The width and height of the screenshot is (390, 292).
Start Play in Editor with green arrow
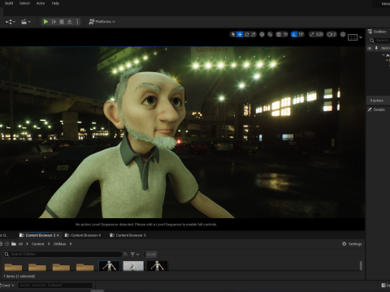pos(45,22)
